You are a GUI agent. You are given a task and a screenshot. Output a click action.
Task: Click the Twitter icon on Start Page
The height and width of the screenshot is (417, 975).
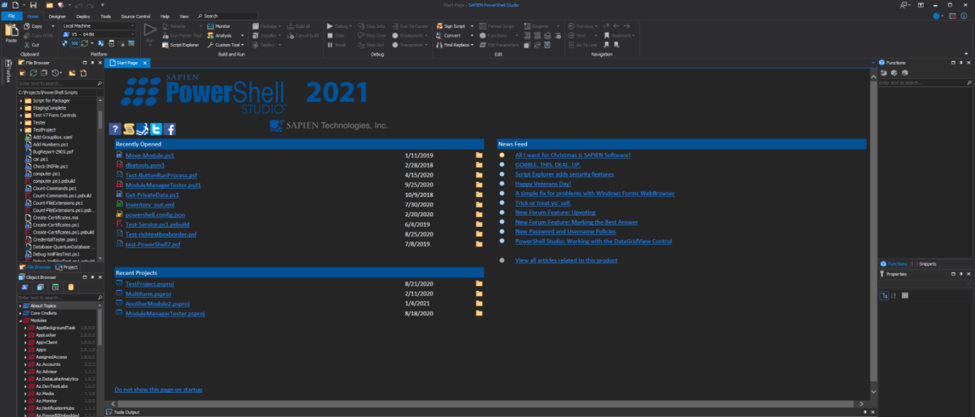click(x=156, y=129)
